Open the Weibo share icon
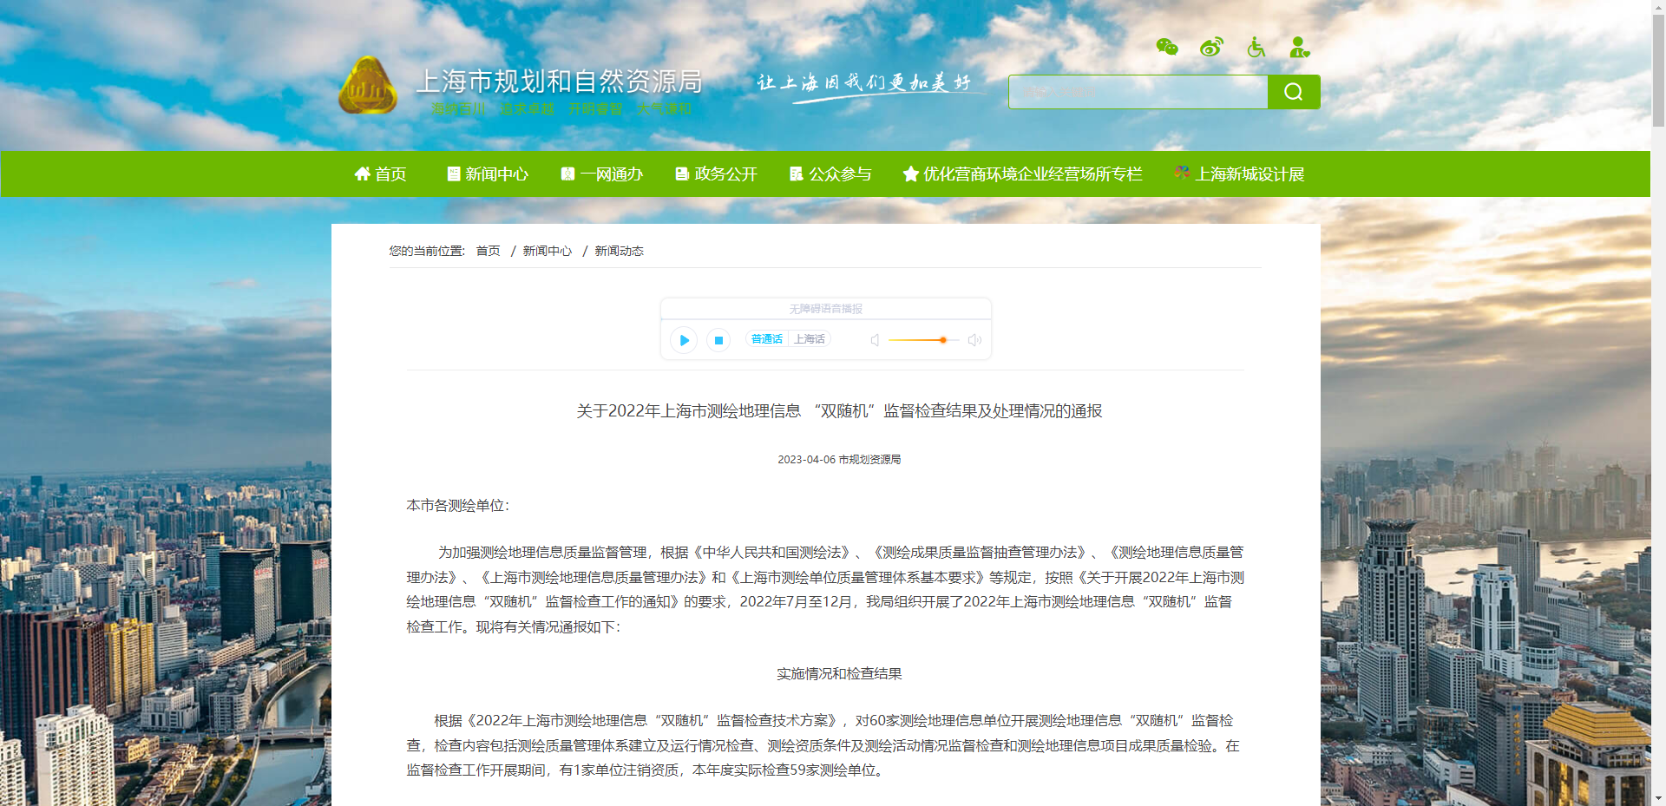 (x=1210, y=48)
